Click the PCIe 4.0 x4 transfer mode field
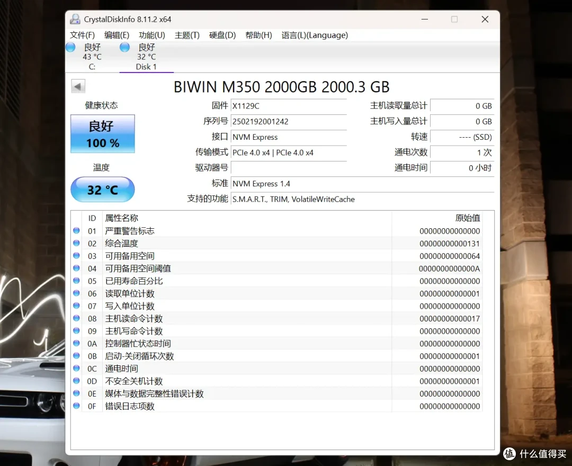The image size is (572, 466). click(289, 153)
